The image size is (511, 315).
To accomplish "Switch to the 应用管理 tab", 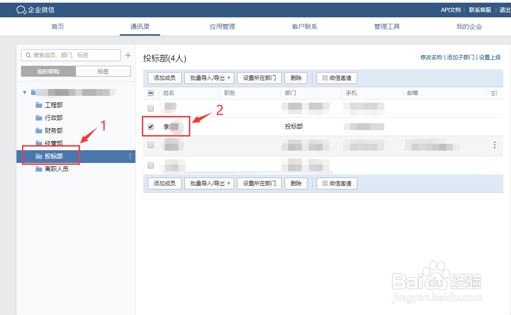I will coord(222,26).
